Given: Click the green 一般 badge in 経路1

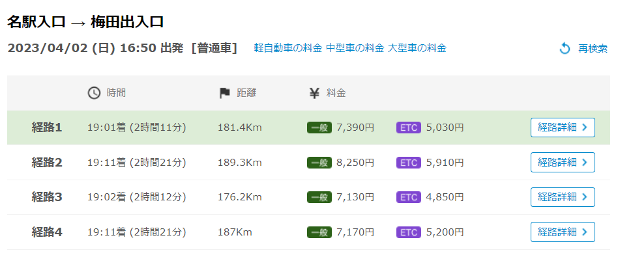Looking at the screenshot, I should tap(319, 128).
